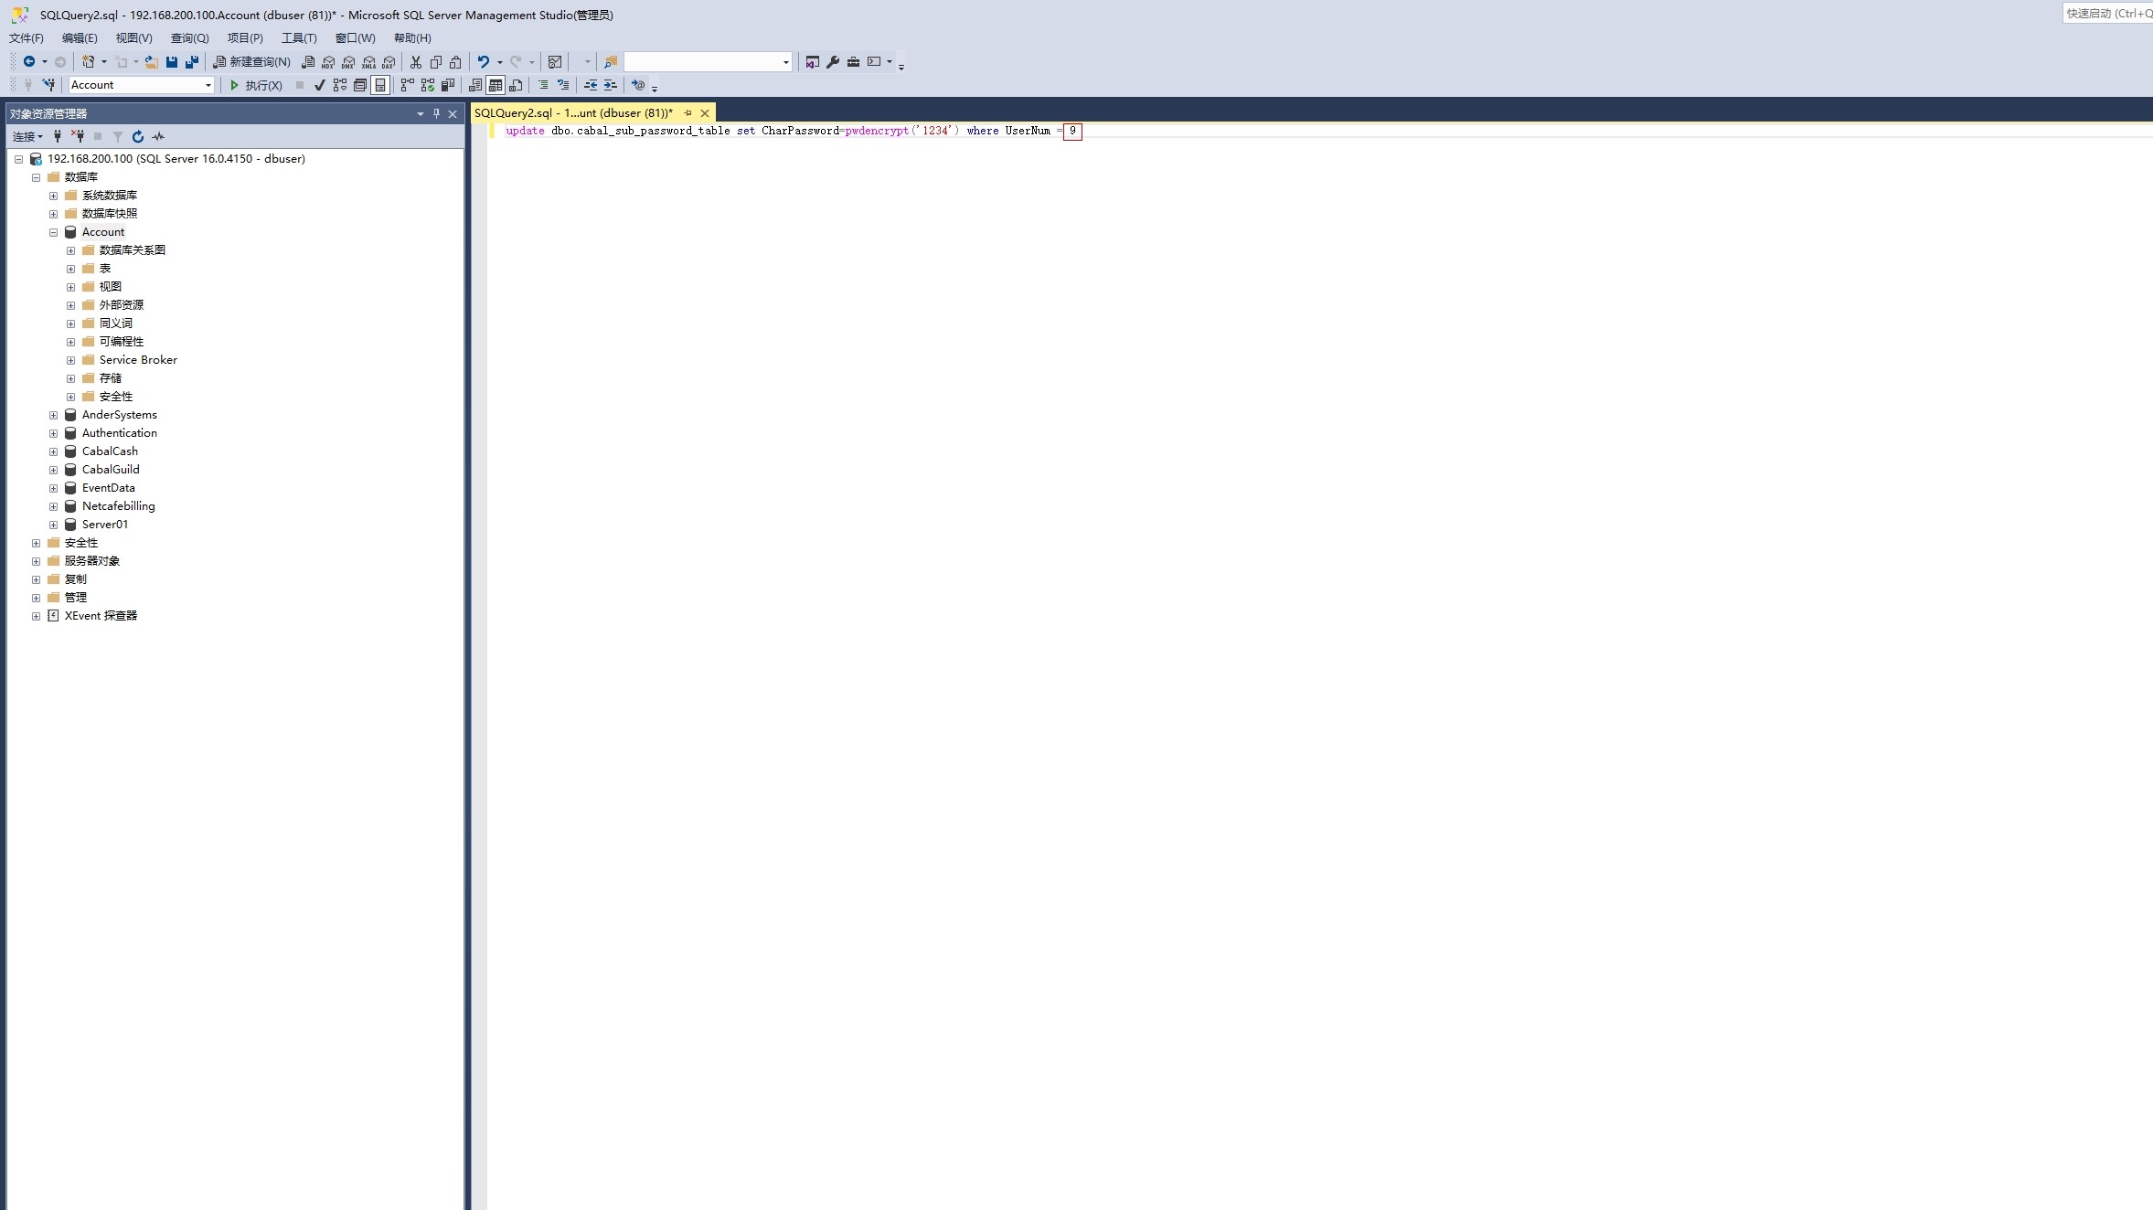
Task: Click the Cut scissors icon
Action: pyautogui.click(x=415, y=62)
